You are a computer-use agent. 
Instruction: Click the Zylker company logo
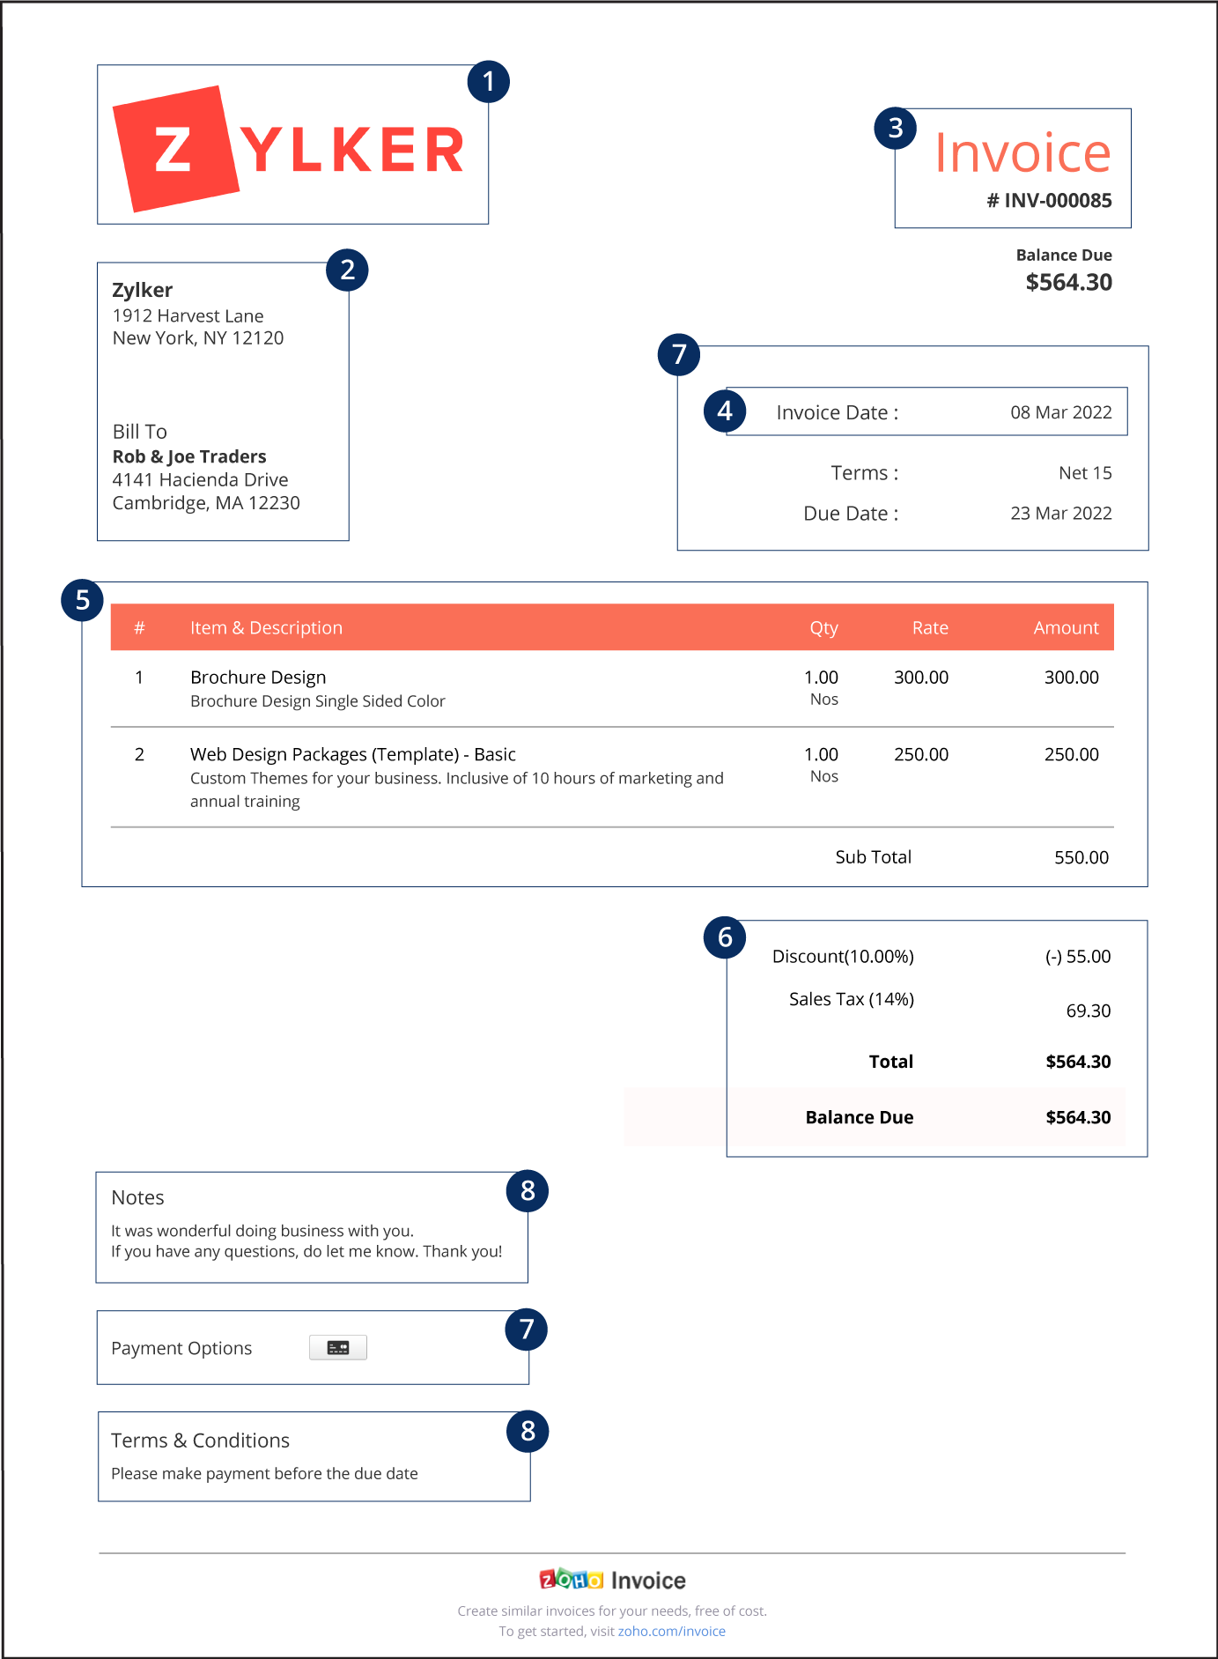pos(289,148)
